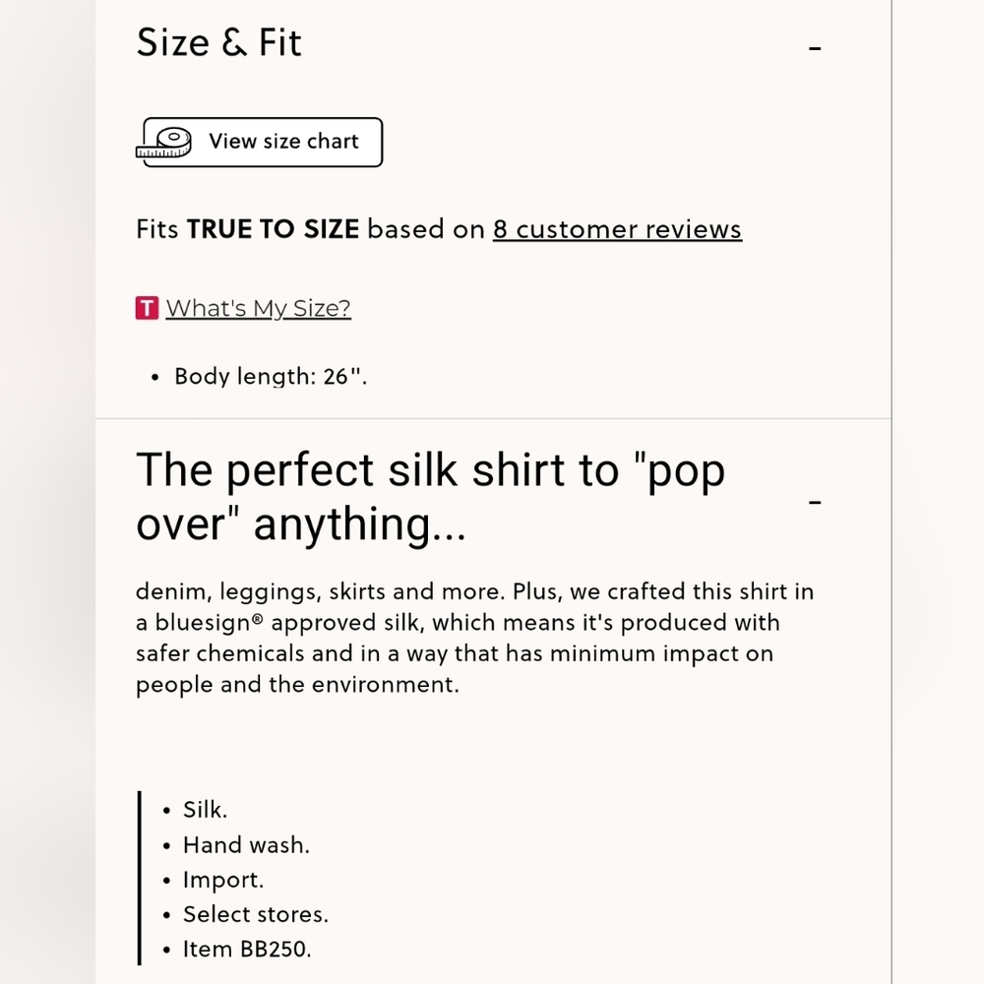Click the vertical bar beside the bullet list
This screenshot has width=984, height=984.
tap(141, 876)
